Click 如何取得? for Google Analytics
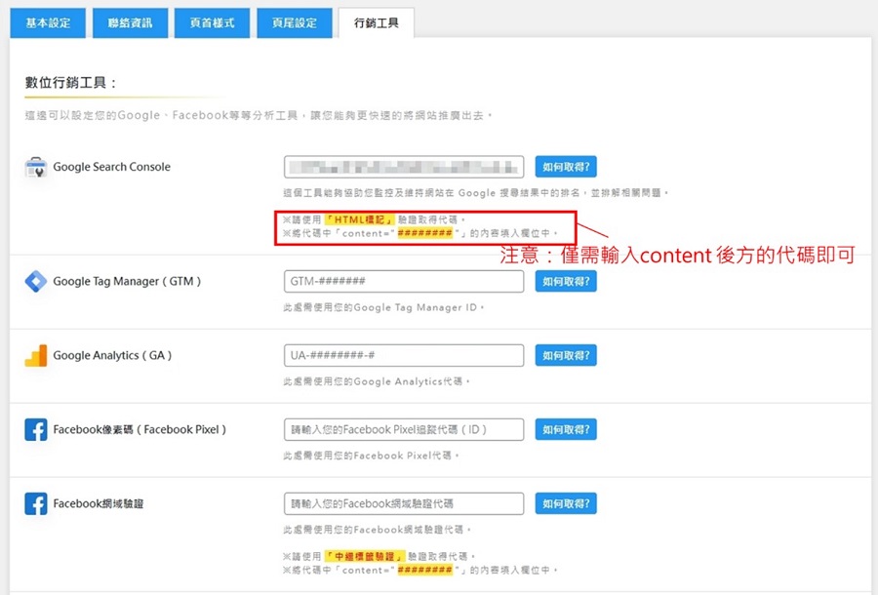Screen dimensions: 878x595 pyautogui.click(x=566, y=355)
